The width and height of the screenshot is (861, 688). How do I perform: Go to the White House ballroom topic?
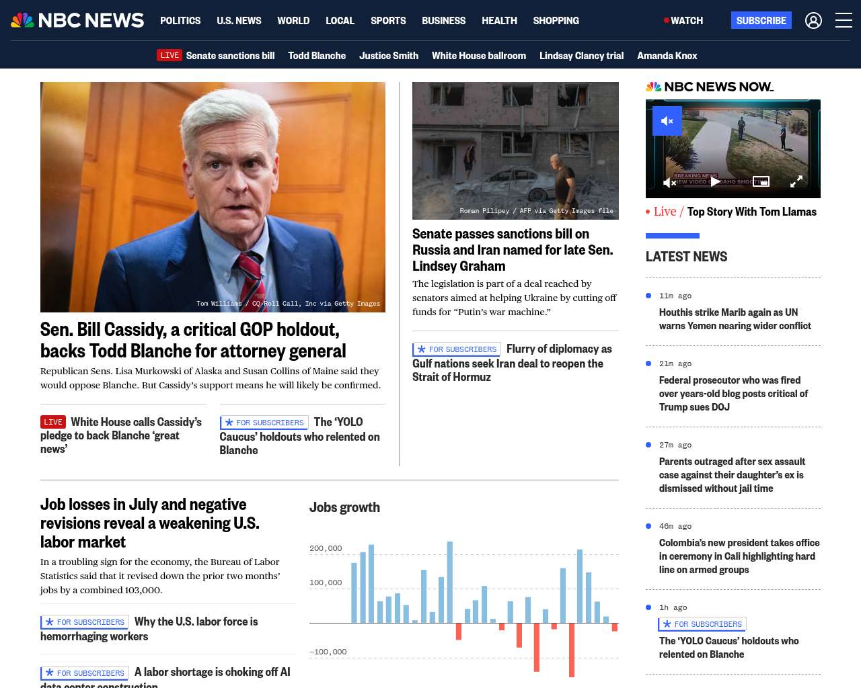(479, 56)
